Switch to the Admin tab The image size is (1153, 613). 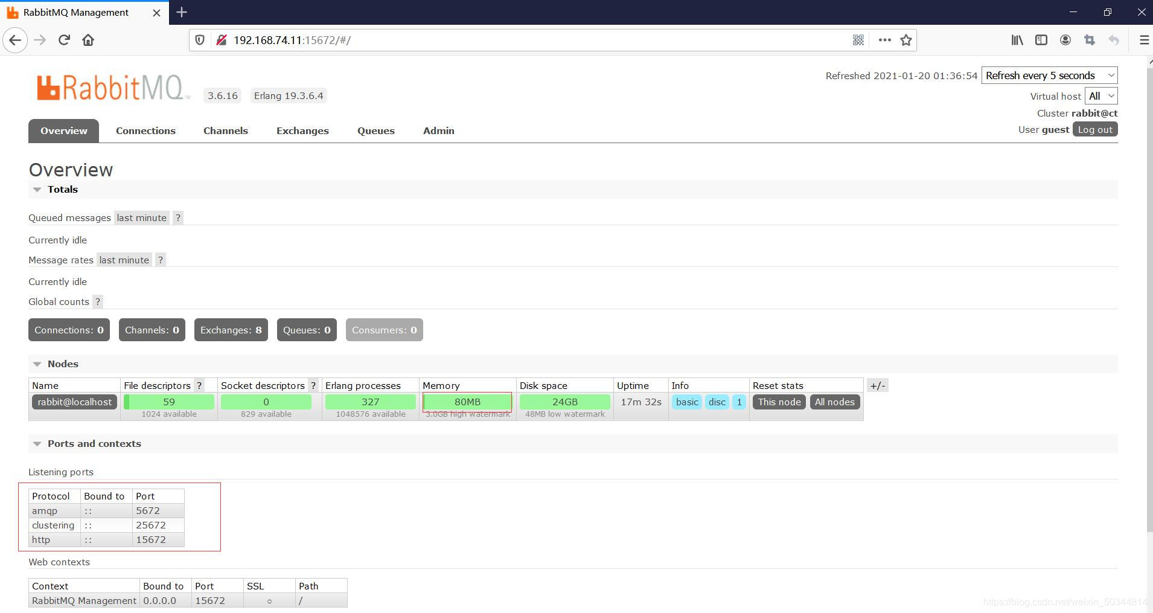[439, 131]
